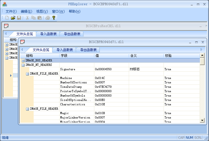Open the 视图(V) menu

coord(42,12)
